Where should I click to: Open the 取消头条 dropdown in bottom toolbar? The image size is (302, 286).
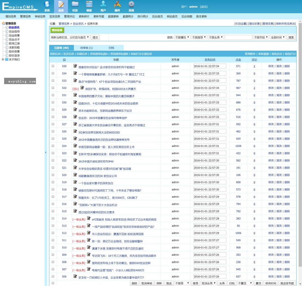coord(209,283)
